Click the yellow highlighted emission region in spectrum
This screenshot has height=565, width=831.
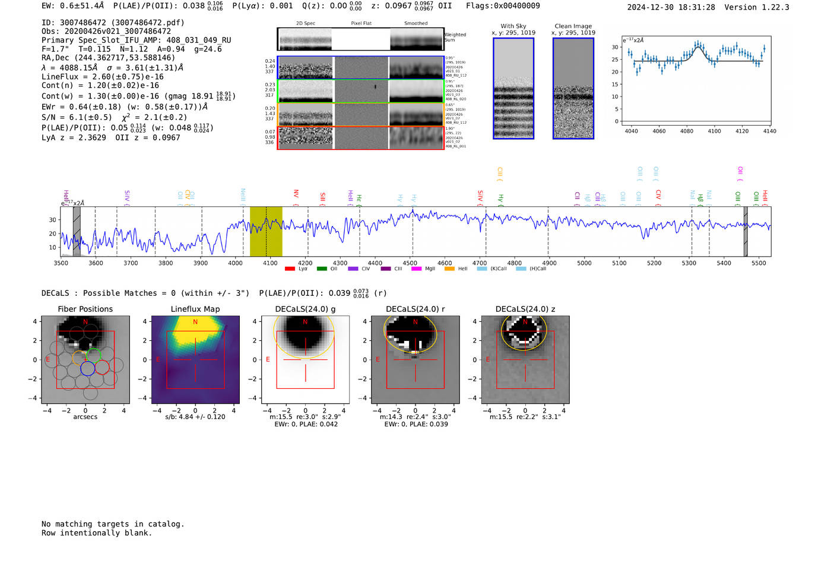pos(266,231)
